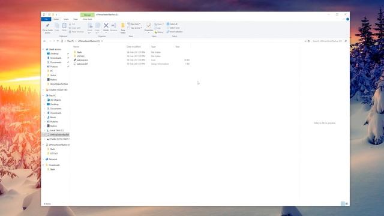This screenshot has width=384, height=216.
Task: Go up one level with Up arrow
Action: tap(58, 41)
